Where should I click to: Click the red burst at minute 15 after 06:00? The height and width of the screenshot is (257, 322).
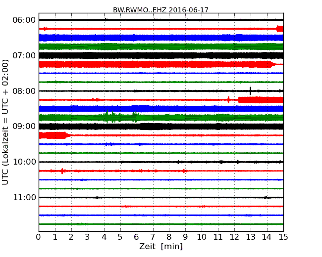(280, 29)
